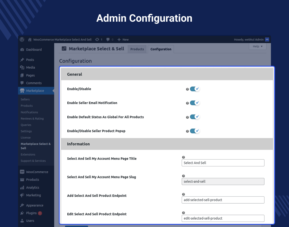Open Products submenu under Marketplace
289x227 pixels.
click(27, 106)
